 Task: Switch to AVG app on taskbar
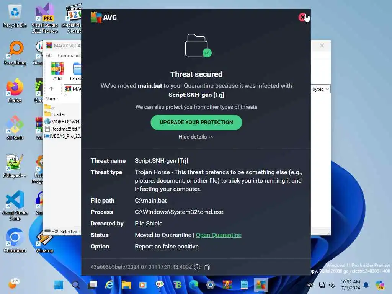click(x=261, y=285)
